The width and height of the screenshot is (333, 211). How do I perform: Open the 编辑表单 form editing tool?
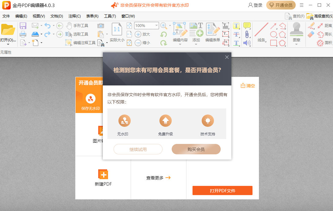click(x=212, y=31)
